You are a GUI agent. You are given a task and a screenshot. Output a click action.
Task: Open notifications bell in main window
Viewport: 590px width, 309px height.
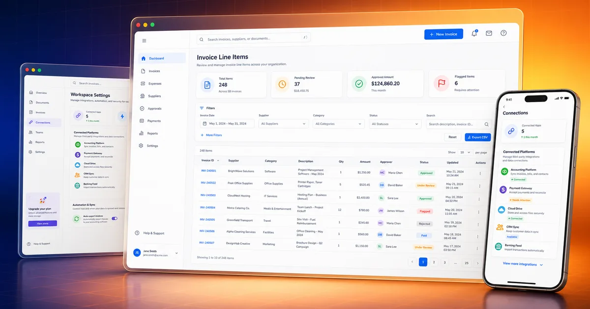474,33
